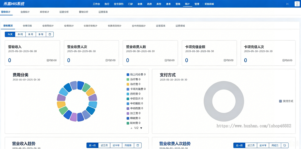This screenshot has width=301, height=149.
Task: Select 营收概况 sub-tab
Action: [x=8, y=26]
